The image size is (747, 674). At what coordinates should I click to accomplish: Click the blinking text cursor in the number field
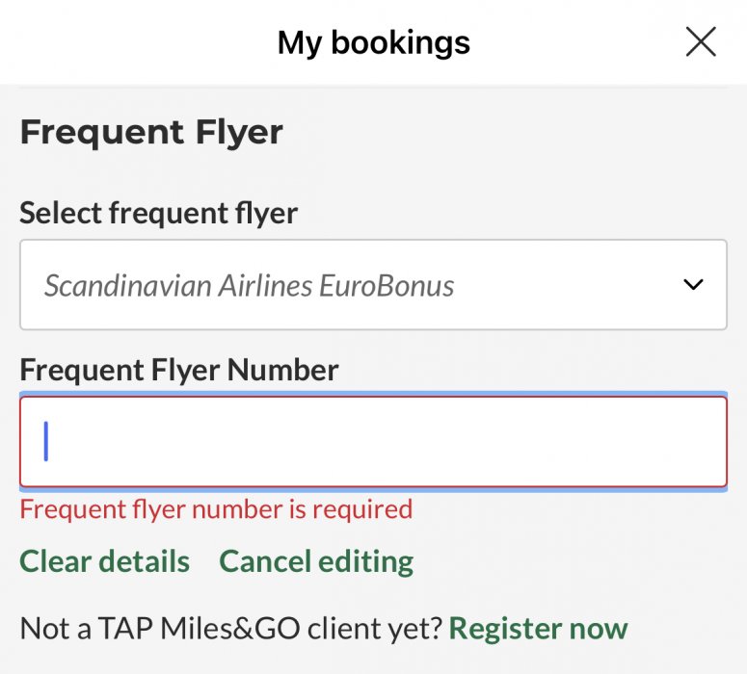click(46, 442)
